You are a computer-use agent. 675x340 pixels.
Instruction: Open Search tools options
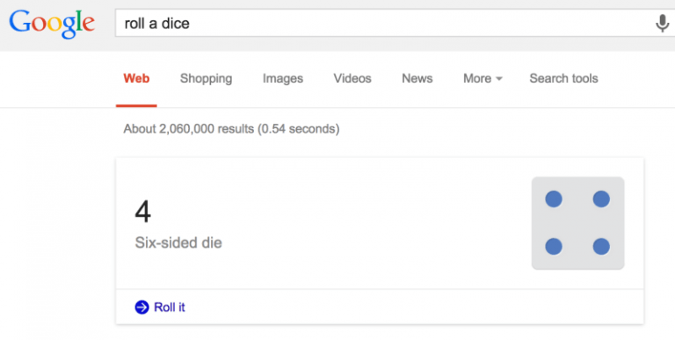pyautogui.click(x=563, y=78)
